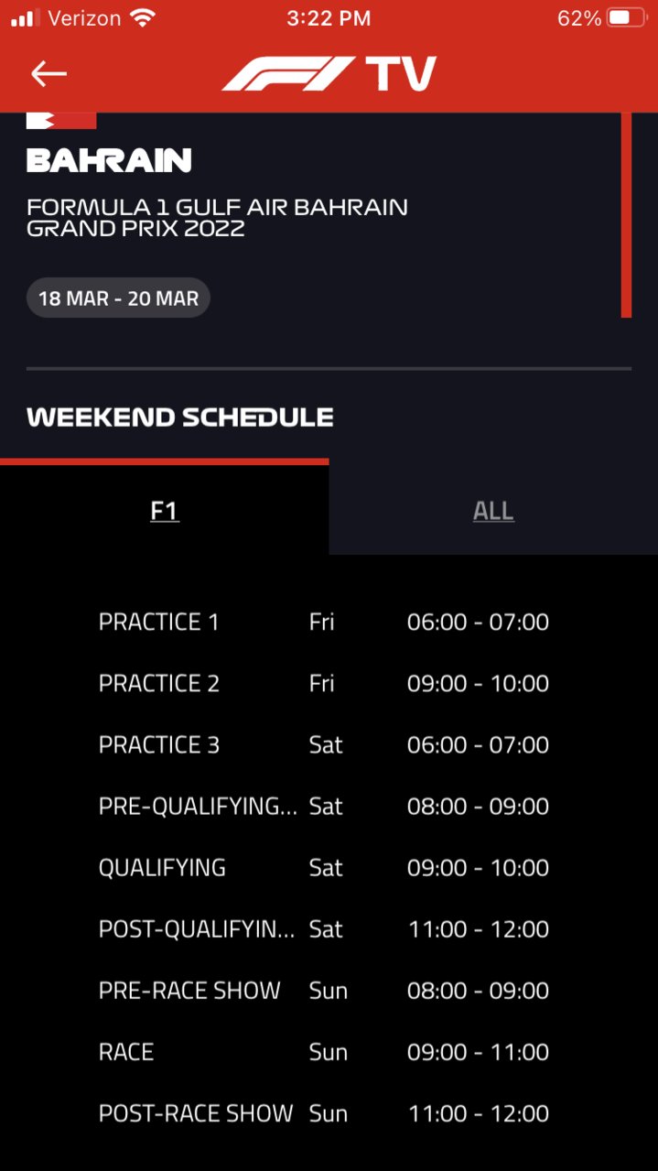Tap the back arrow icon
Image resolution: width=658 pixels, height=1171 pixels.
49,74
